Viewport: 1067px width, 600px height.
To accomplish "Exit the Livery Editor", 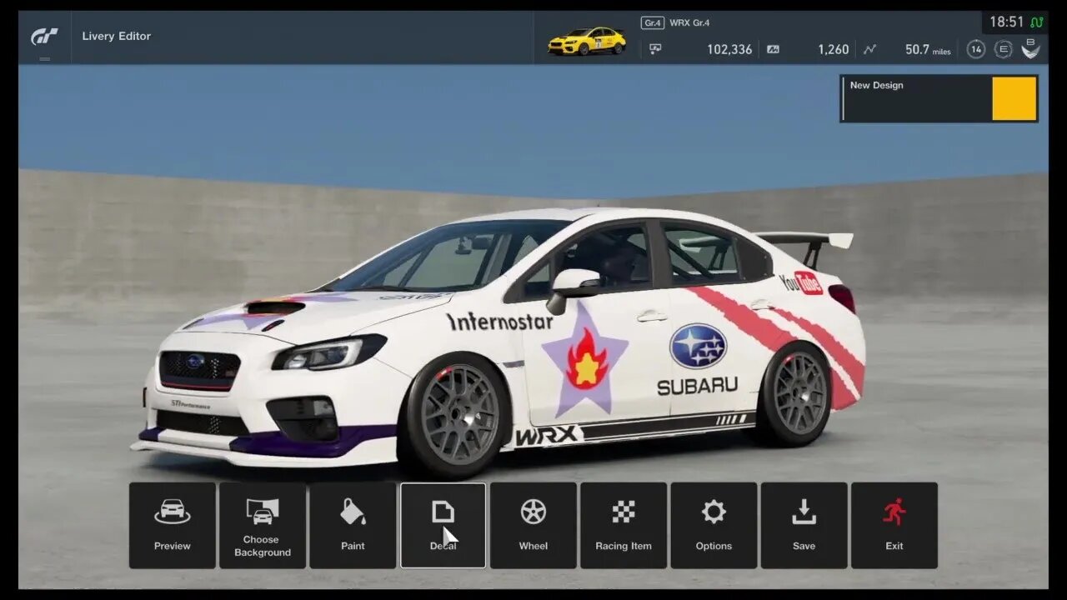I will (x=894, y=526).
